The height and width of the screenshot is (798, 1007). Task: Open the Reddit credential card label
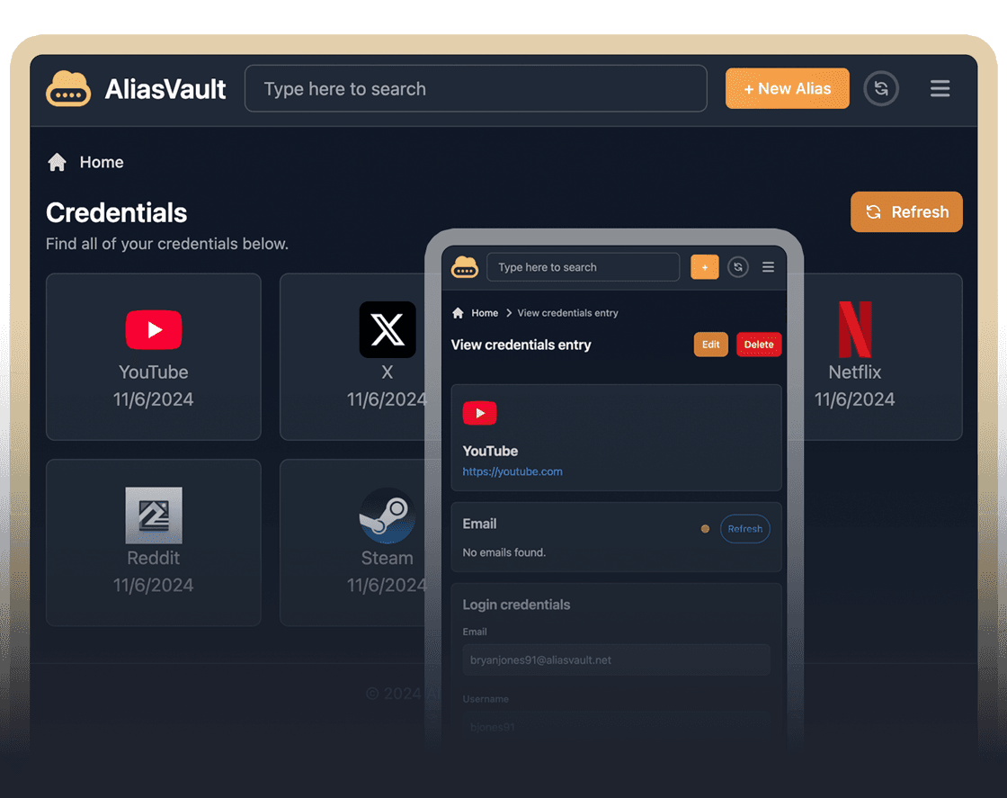(x=153, y=558)
